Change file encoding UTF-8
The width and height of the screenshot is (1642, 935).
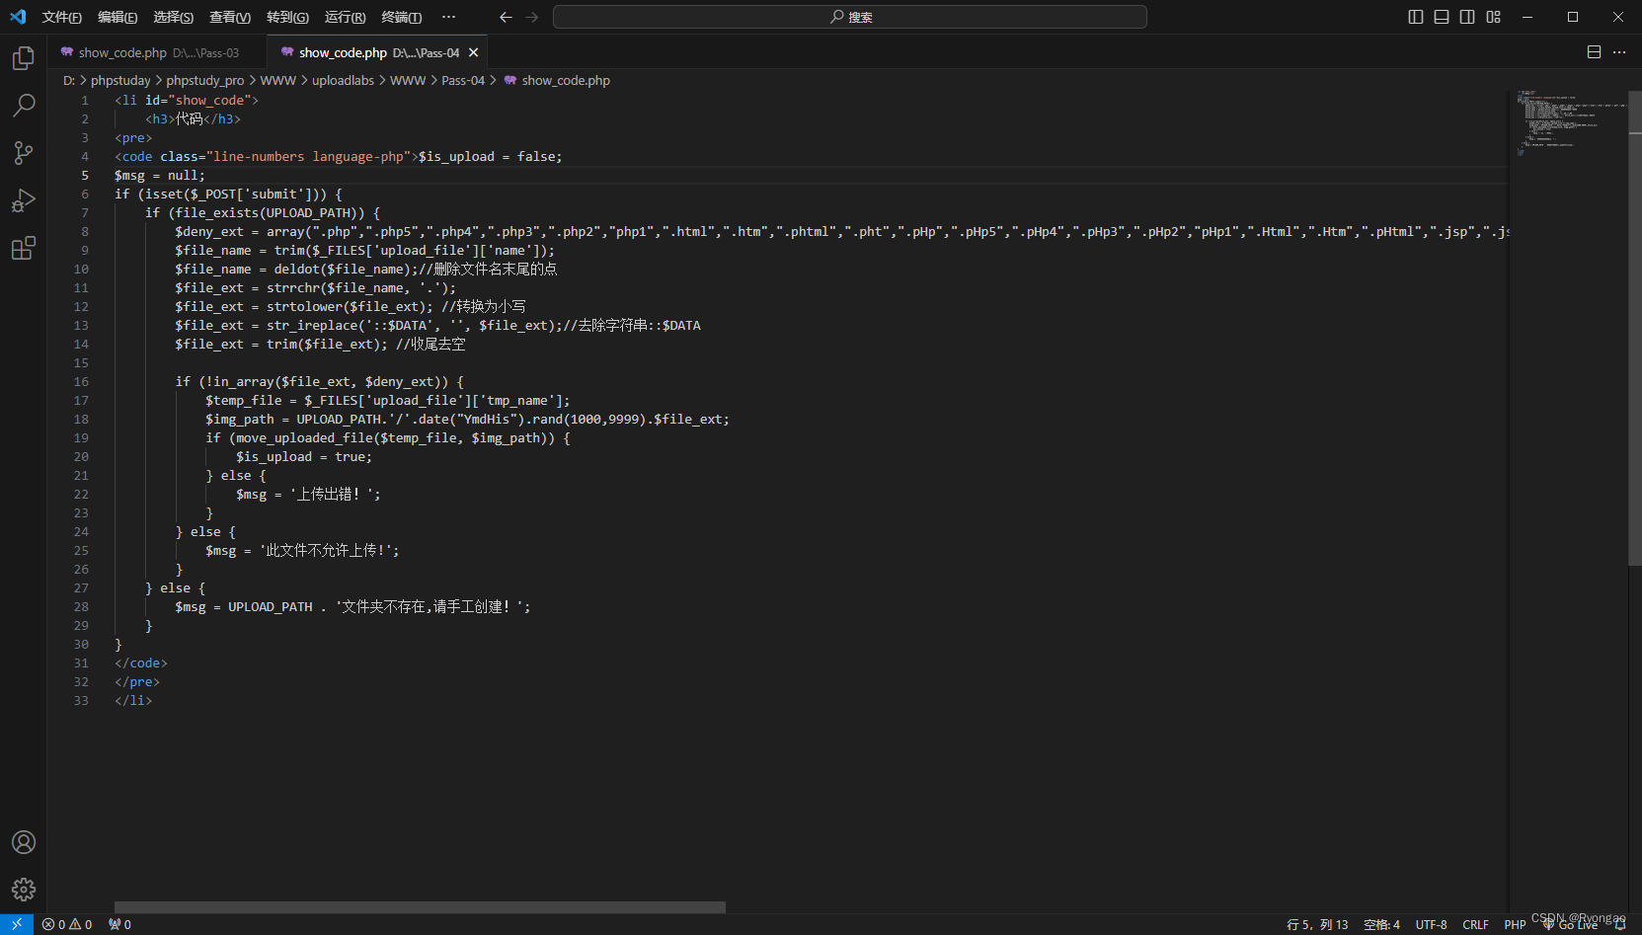[x=1431, y=924]
